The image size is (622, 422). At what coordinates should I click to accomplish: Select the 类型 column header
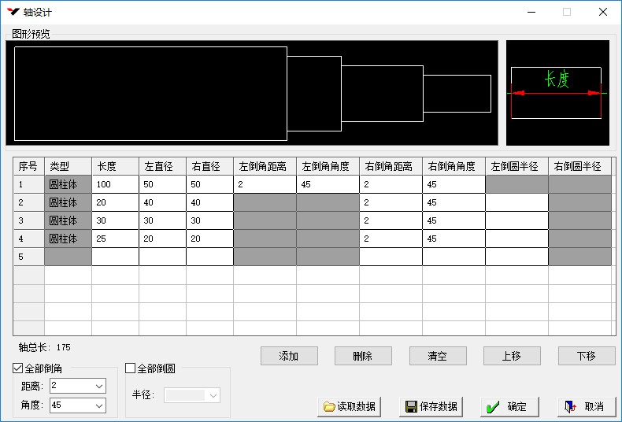tap(68, 166)
